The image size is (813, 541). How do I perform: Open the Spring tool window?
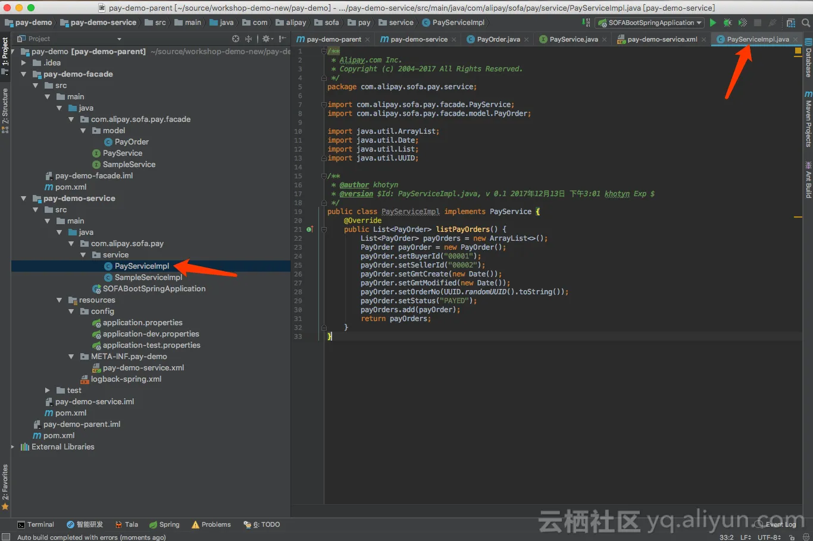pos(164,524)
